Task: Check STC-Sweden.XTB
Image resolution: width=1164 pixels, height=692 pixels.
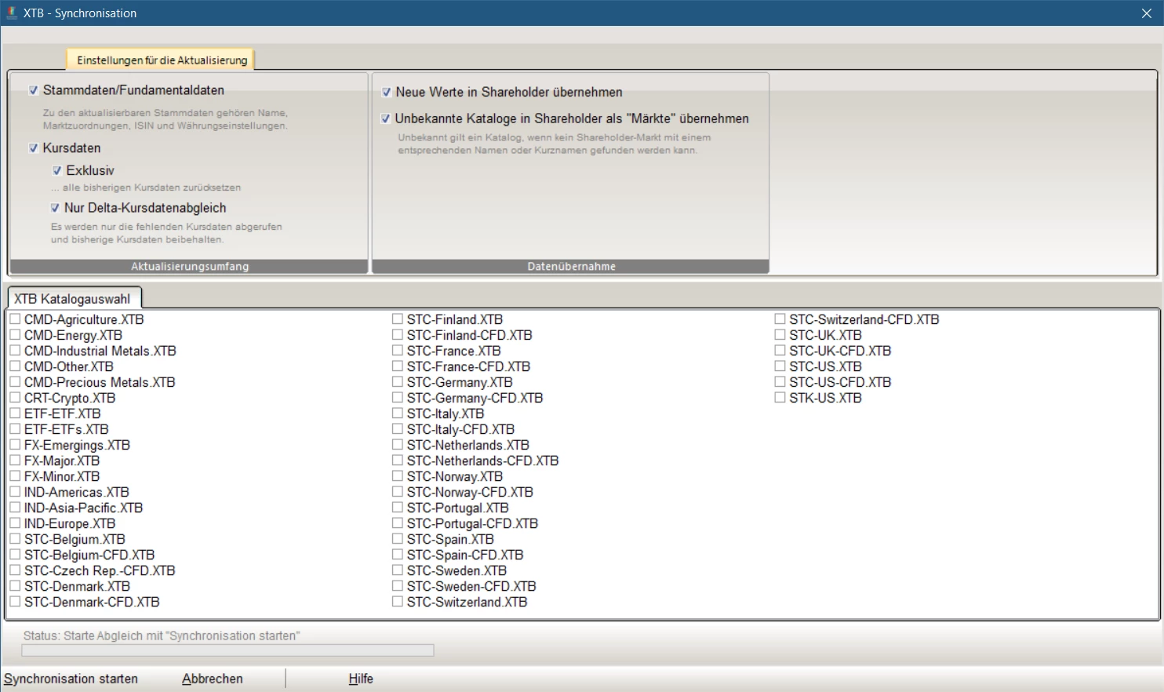Action: pyautogui.click(x=398, y=570)
